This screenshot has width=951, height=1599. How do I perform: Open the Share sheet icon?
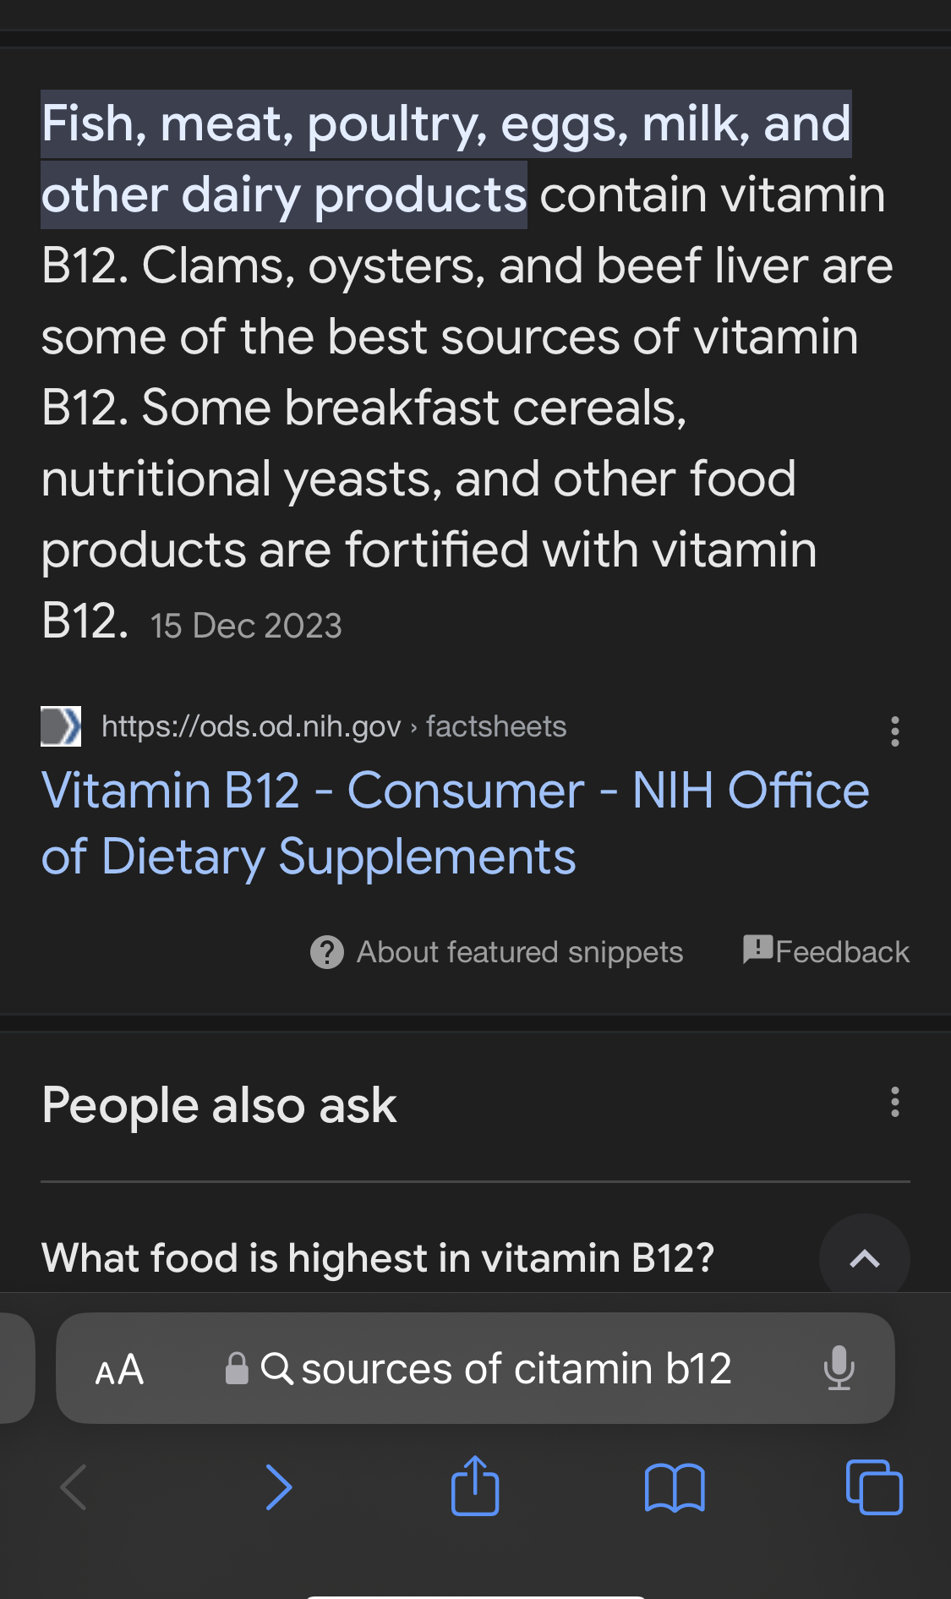pyautogui.click(x=475, y=1485)
